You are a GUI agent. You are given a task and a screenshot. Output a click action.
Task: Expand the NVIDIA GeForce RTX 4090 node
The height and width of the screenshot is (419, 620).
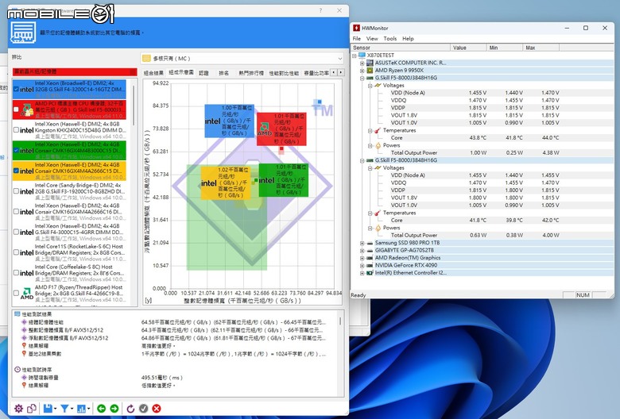pyautogui.click(x=362, y=265)
